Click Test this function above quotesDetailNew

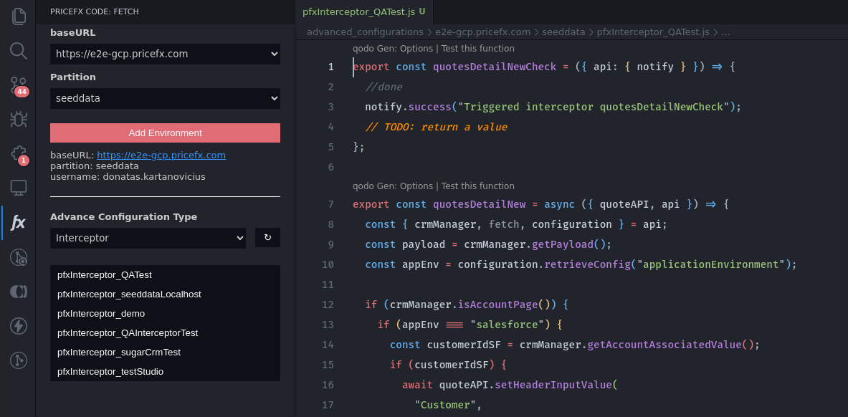point(477,186)
